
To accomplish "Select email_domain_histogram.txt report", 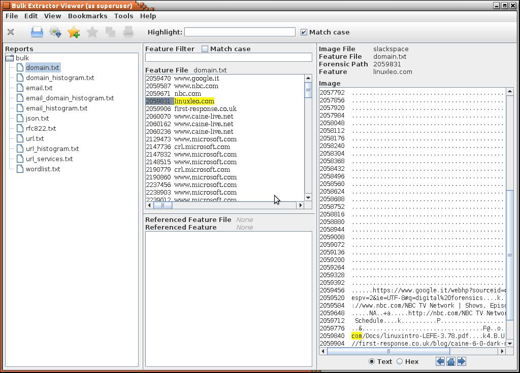I will (x=70, y=98).
